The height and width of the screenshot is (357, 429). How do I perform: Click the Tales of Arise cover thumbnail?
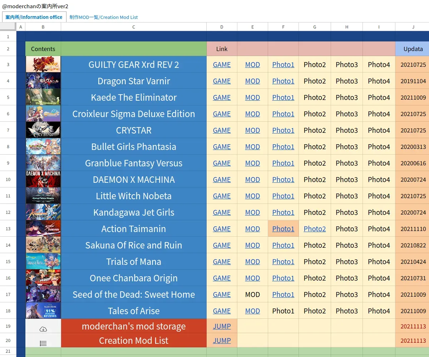click(x=43, y=311)
